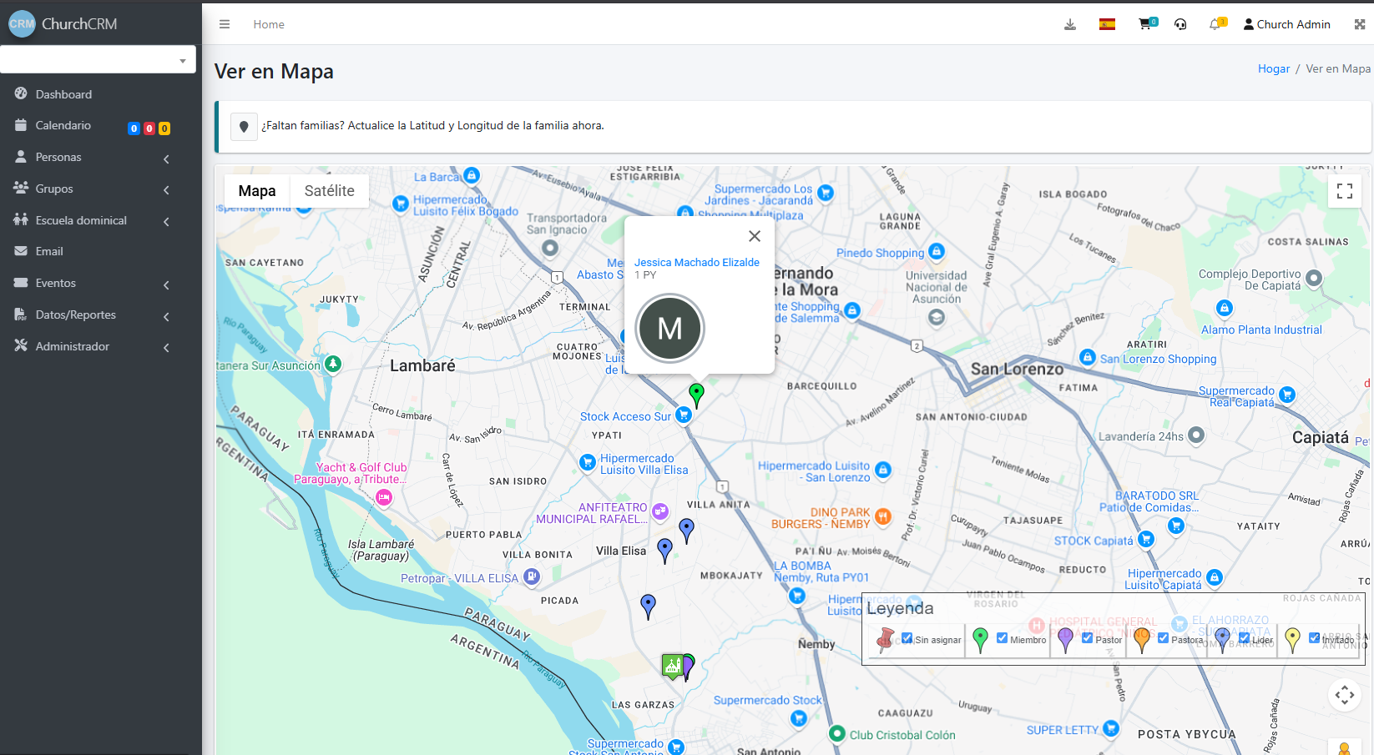The image size is (1374, 755).
Task: Click Petropar VILLA ELISA marker
Action: 532,576
